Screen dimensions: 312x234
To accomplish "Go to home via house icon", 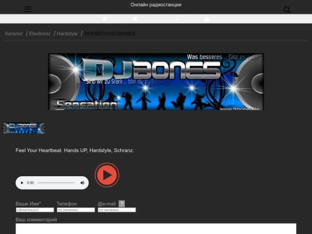I will [x=105, y=18].
